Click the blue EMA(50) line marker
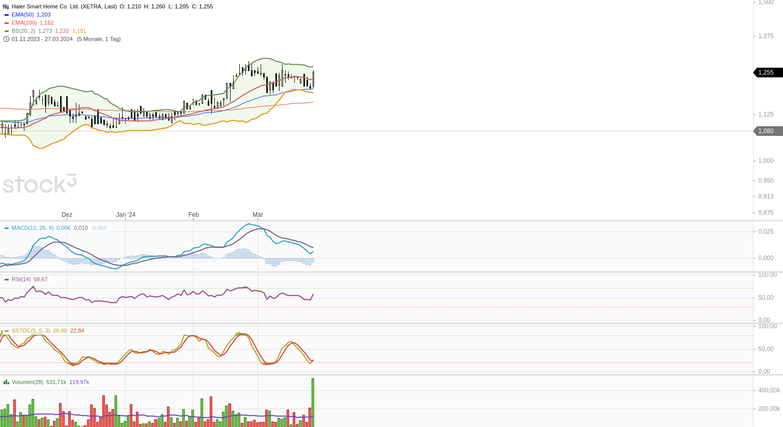The height and width of the screenshot is (427, 783). (x=7, y=15)
